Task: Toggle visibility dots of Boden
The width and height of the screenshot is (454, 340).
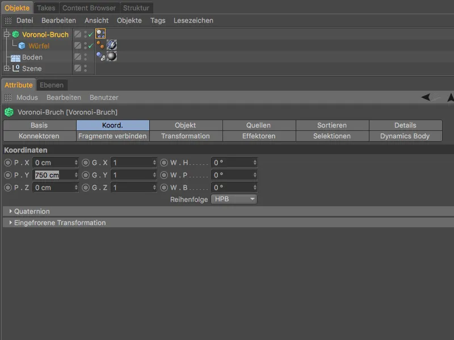Action: point(86,57)
